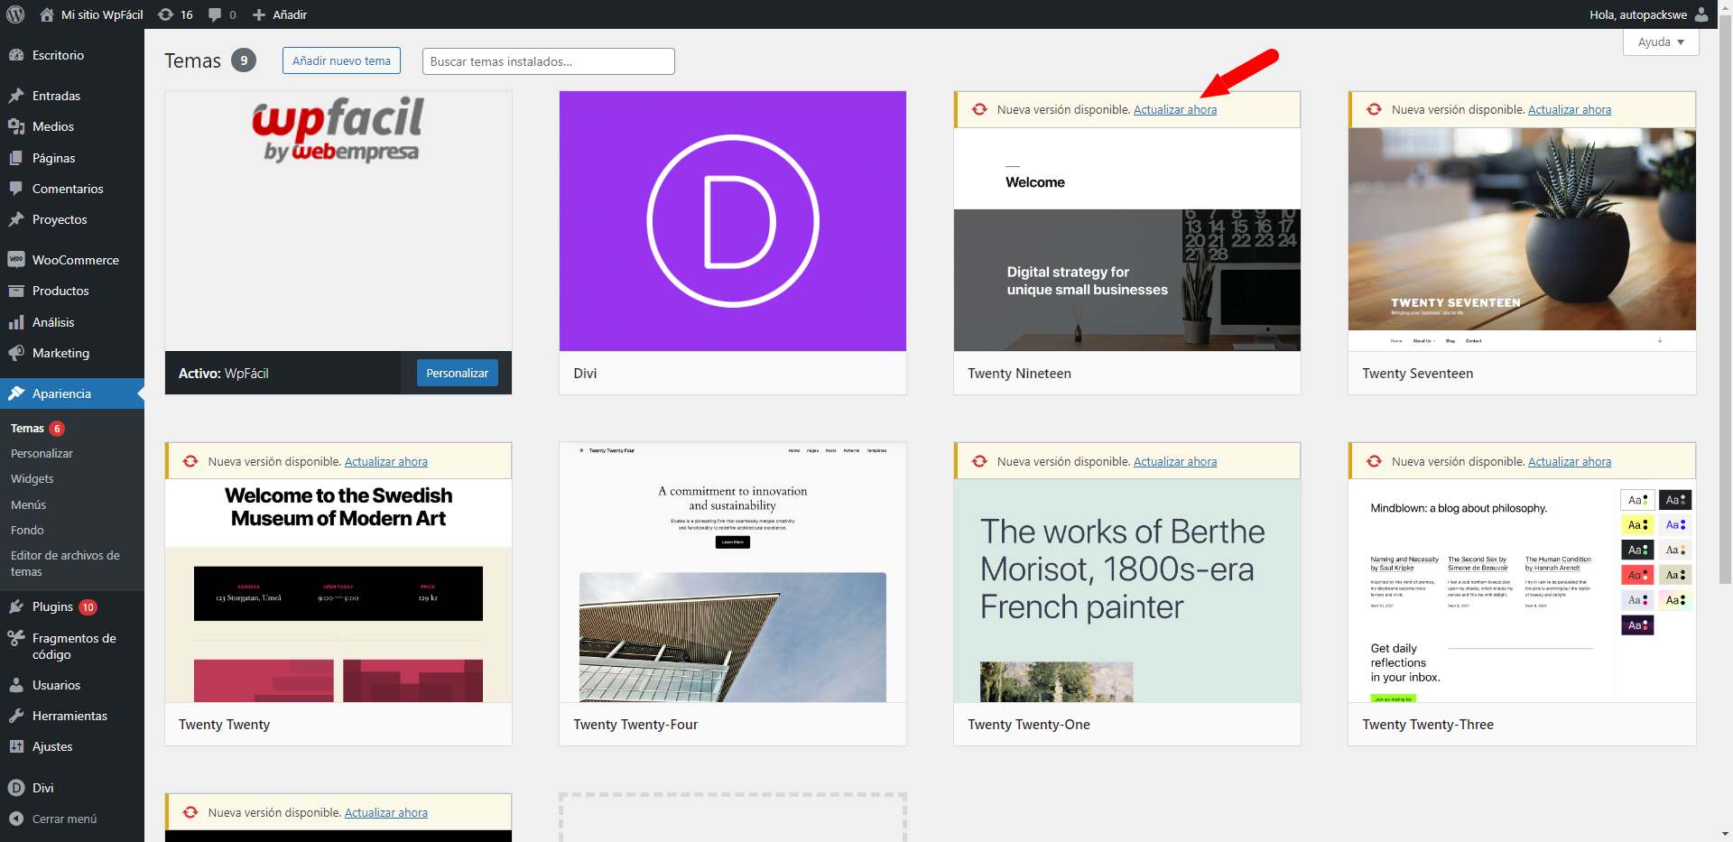The height and width of the screenshot is (842, 1733).
Task: Open the Twenty Seventeen plant photo thumbnail
Action: click(1522, 239)
